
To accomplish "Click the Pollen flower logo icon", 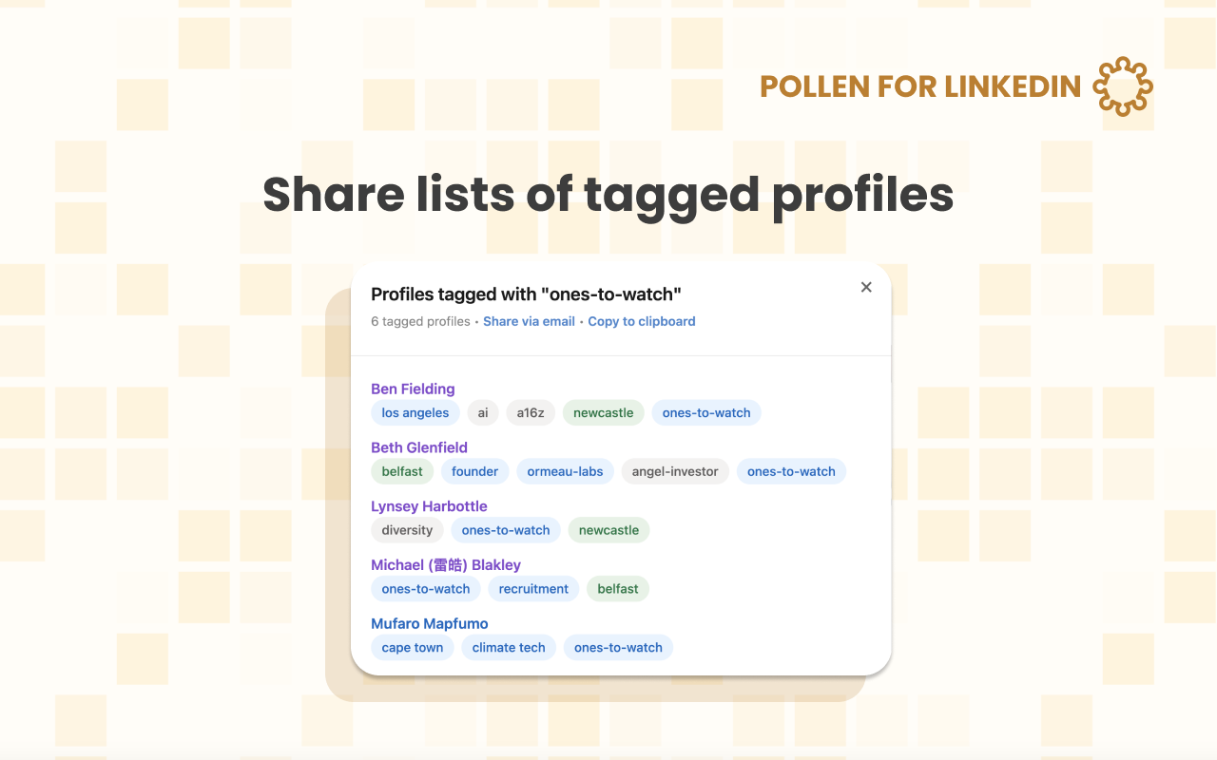I will [1123, 86].
